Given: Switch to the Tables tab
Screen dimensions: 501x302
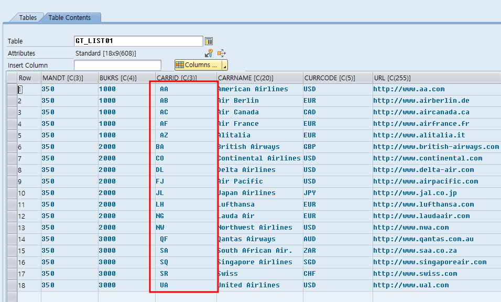Looking at the screenshot, I should pos(27,18).
